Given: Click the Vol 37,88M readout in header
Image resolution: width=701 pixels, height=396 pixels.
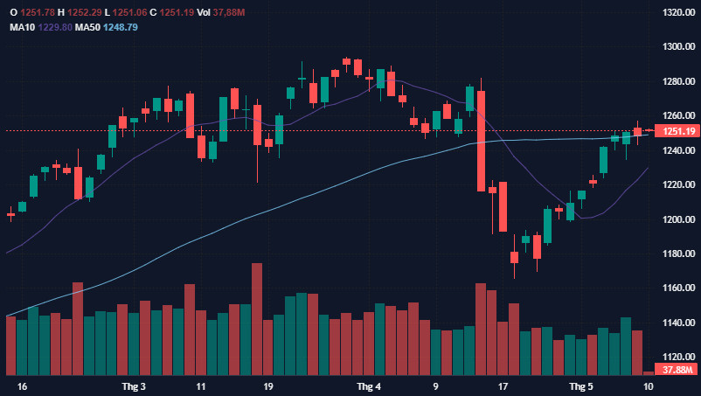Looking at the screenshot, I should click(221, 12).
